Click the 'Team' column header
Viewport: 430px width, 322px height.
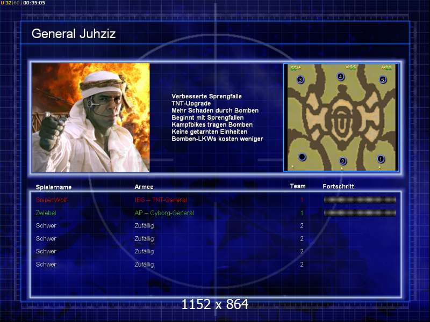(x=298, y=186)
